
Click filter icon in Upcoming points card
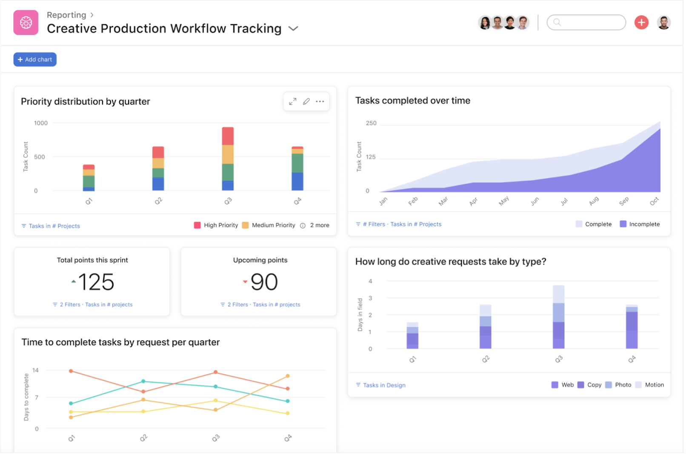223,305
